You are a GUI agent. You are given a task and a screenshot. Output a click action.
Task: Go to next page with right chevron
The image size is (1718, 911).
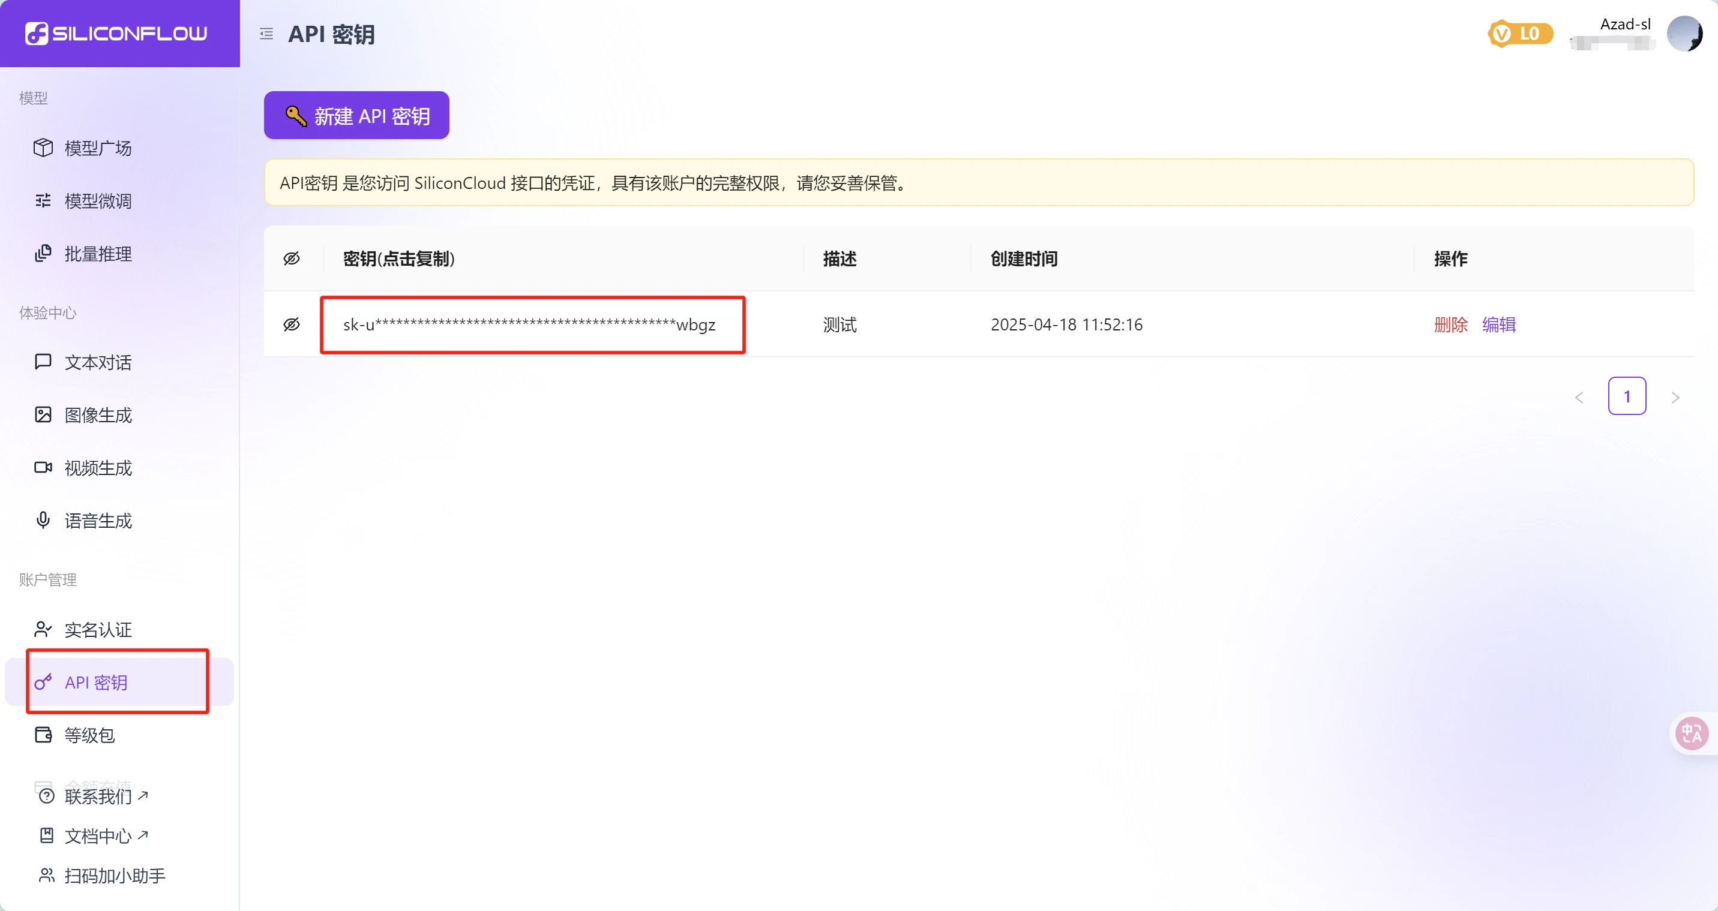click(x=1675, y=397)
